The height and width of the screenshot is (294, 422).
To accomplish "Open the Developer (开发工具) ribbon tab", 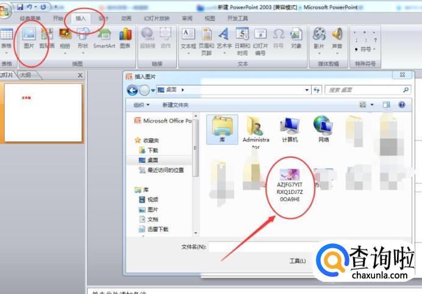I will 238,18.
